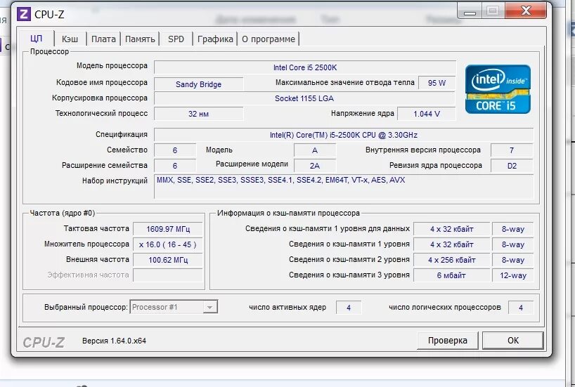Viewport: 575px width, 387px height.
Task: Click the CPU-Z purple Z title icon
Action: [24, 14]
